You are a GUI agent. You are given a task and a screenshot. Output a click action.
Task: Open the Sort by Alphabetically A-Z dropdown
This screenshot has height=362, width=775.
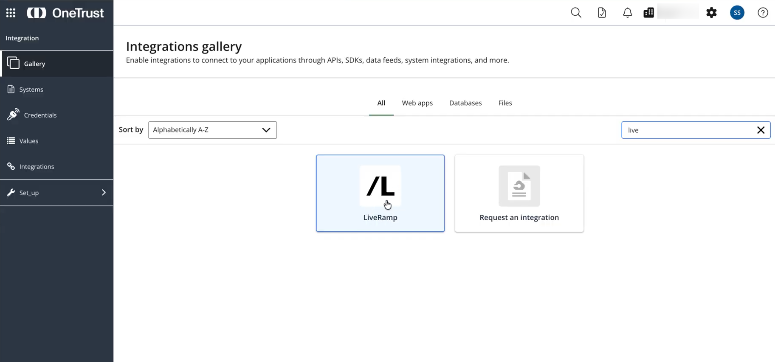coord(212,130)
